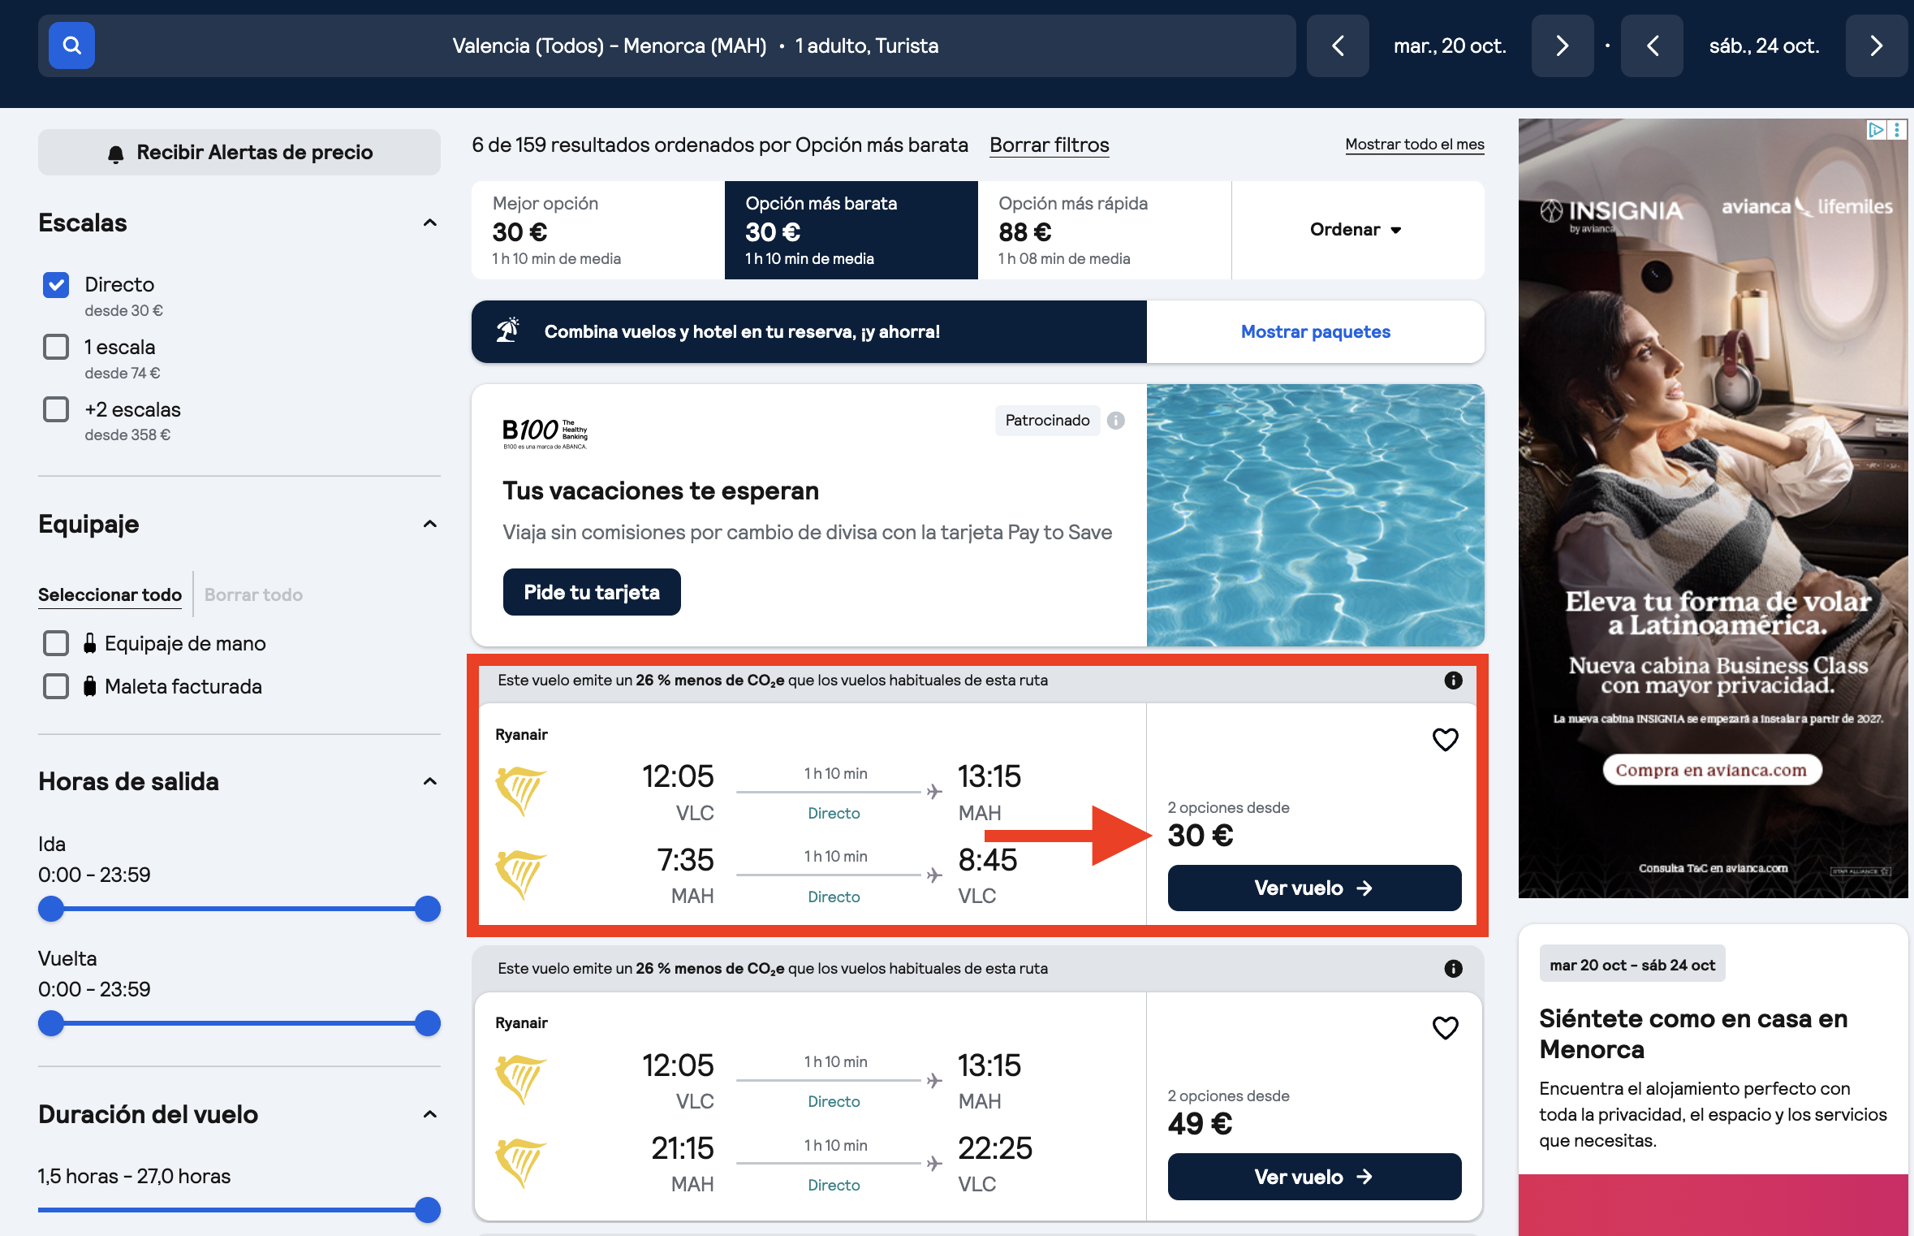Go to previous departure date before 20 oct.
This screenshot has width=1914, height=1236.
pyautogui.click(x=1338, y=45)
